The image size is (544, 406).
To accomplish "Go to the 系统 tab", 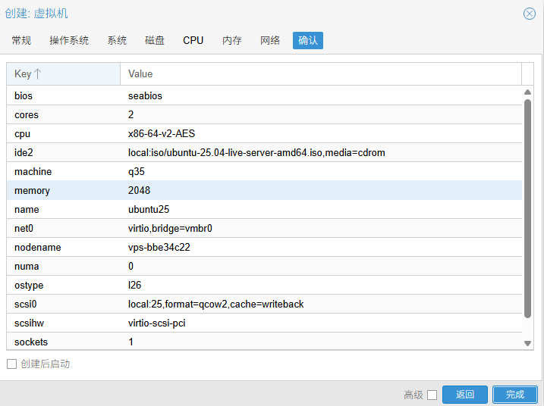I will (117, 40).
